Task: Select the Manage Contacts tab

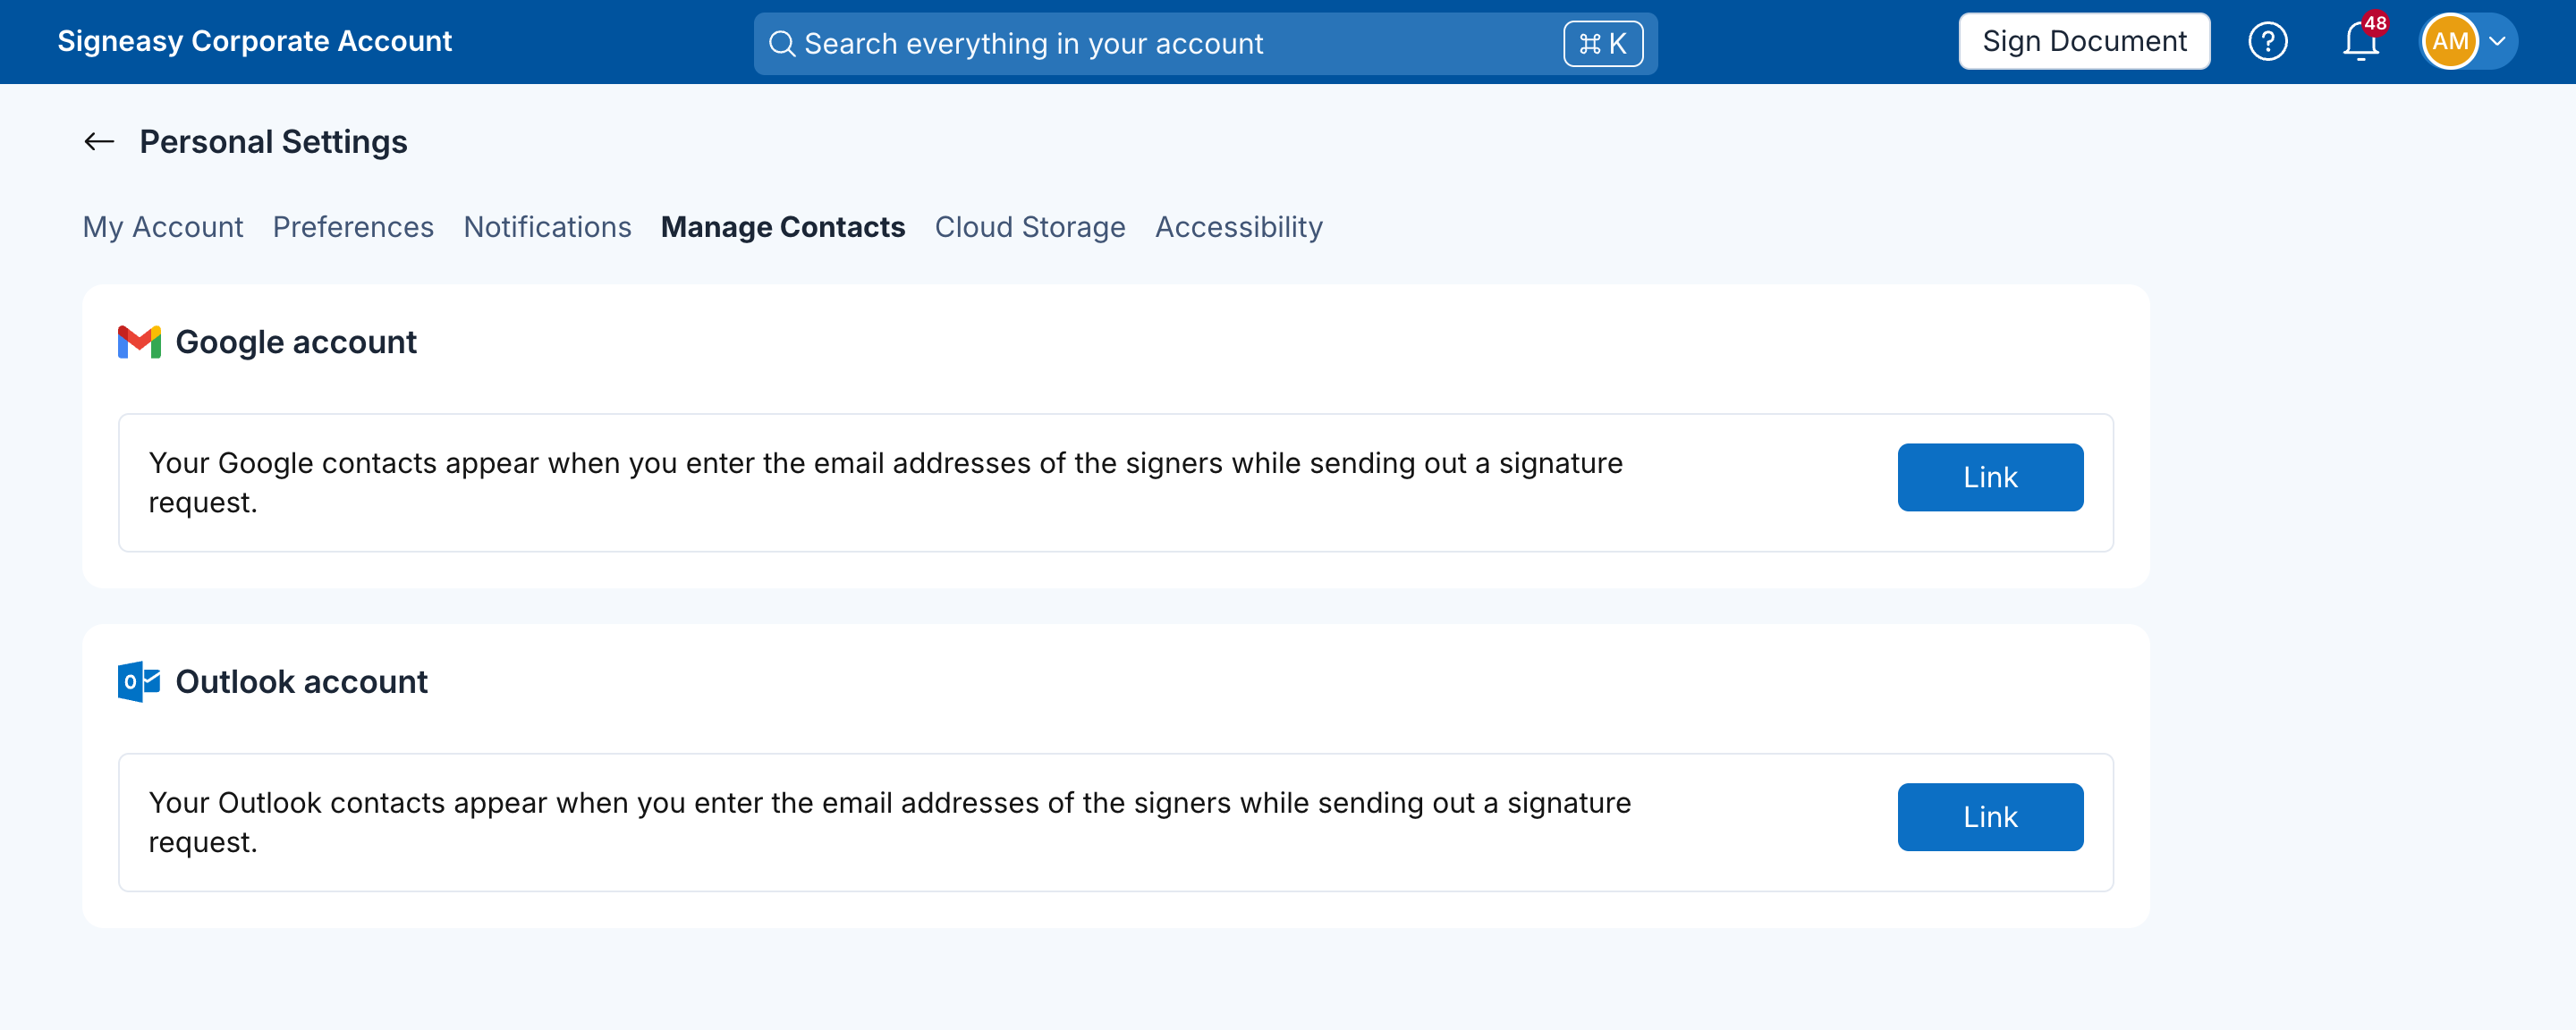Action: click(x=783, y=227)
